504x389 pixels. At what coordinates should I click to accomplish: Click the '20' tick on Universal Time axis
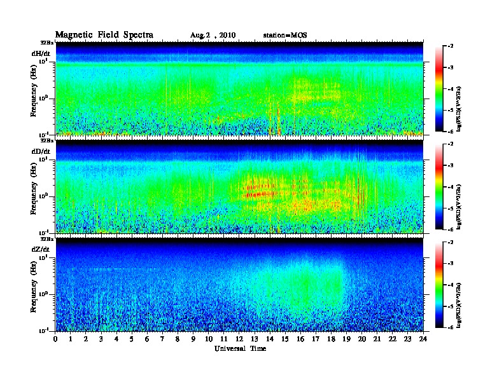[362, 339]
